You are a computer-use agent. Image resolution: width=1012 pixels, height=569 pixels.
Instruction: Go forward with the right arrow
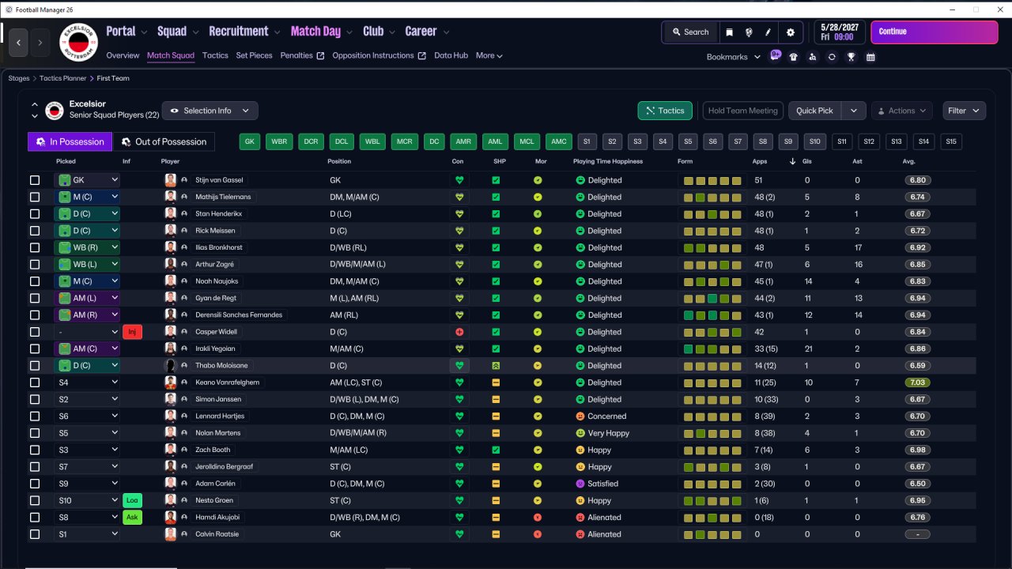click(x=40, y=42)
